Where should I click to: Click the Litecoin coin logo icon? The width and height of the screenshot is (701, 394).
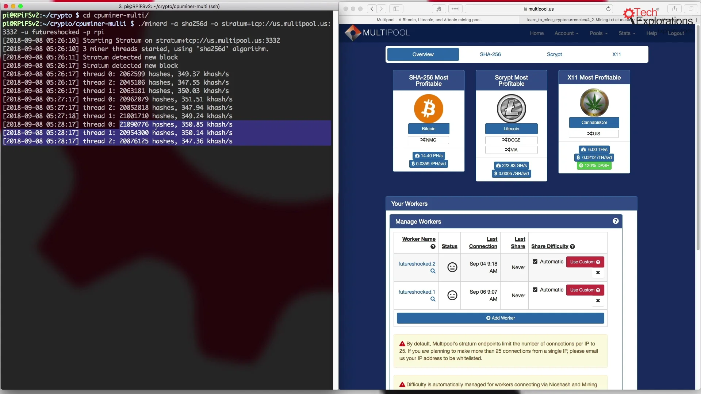pyautogui.click(x=511, y=109)
